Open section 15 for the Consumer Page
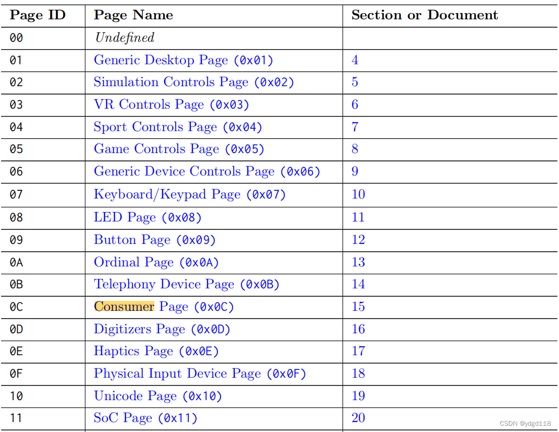 [358, 307]
